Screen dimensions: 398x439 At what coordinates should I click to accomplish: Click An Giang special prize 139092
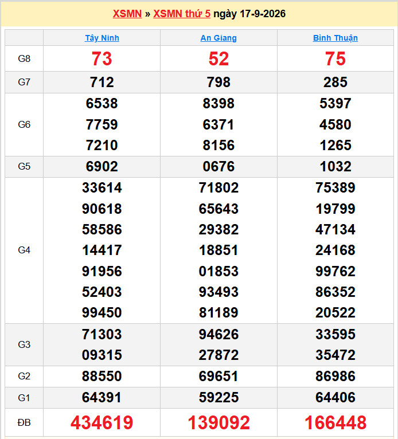tap(218, 422)
